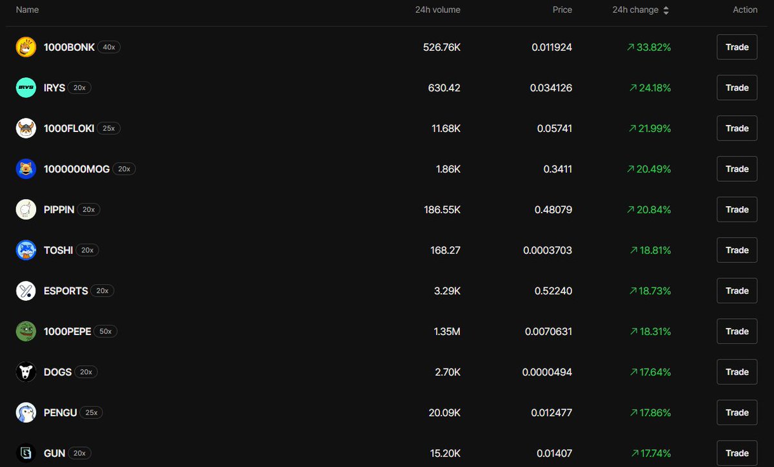Image resolution: width=774 pixels, height=467 pixels.
Task: Click the 25x leverage badge on 1000FLOKI
Action: (108, 128)
